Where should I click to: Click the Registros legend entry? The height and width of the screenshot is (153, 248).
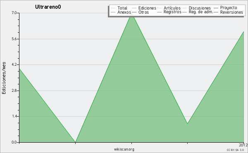click(x=172, y=12)
